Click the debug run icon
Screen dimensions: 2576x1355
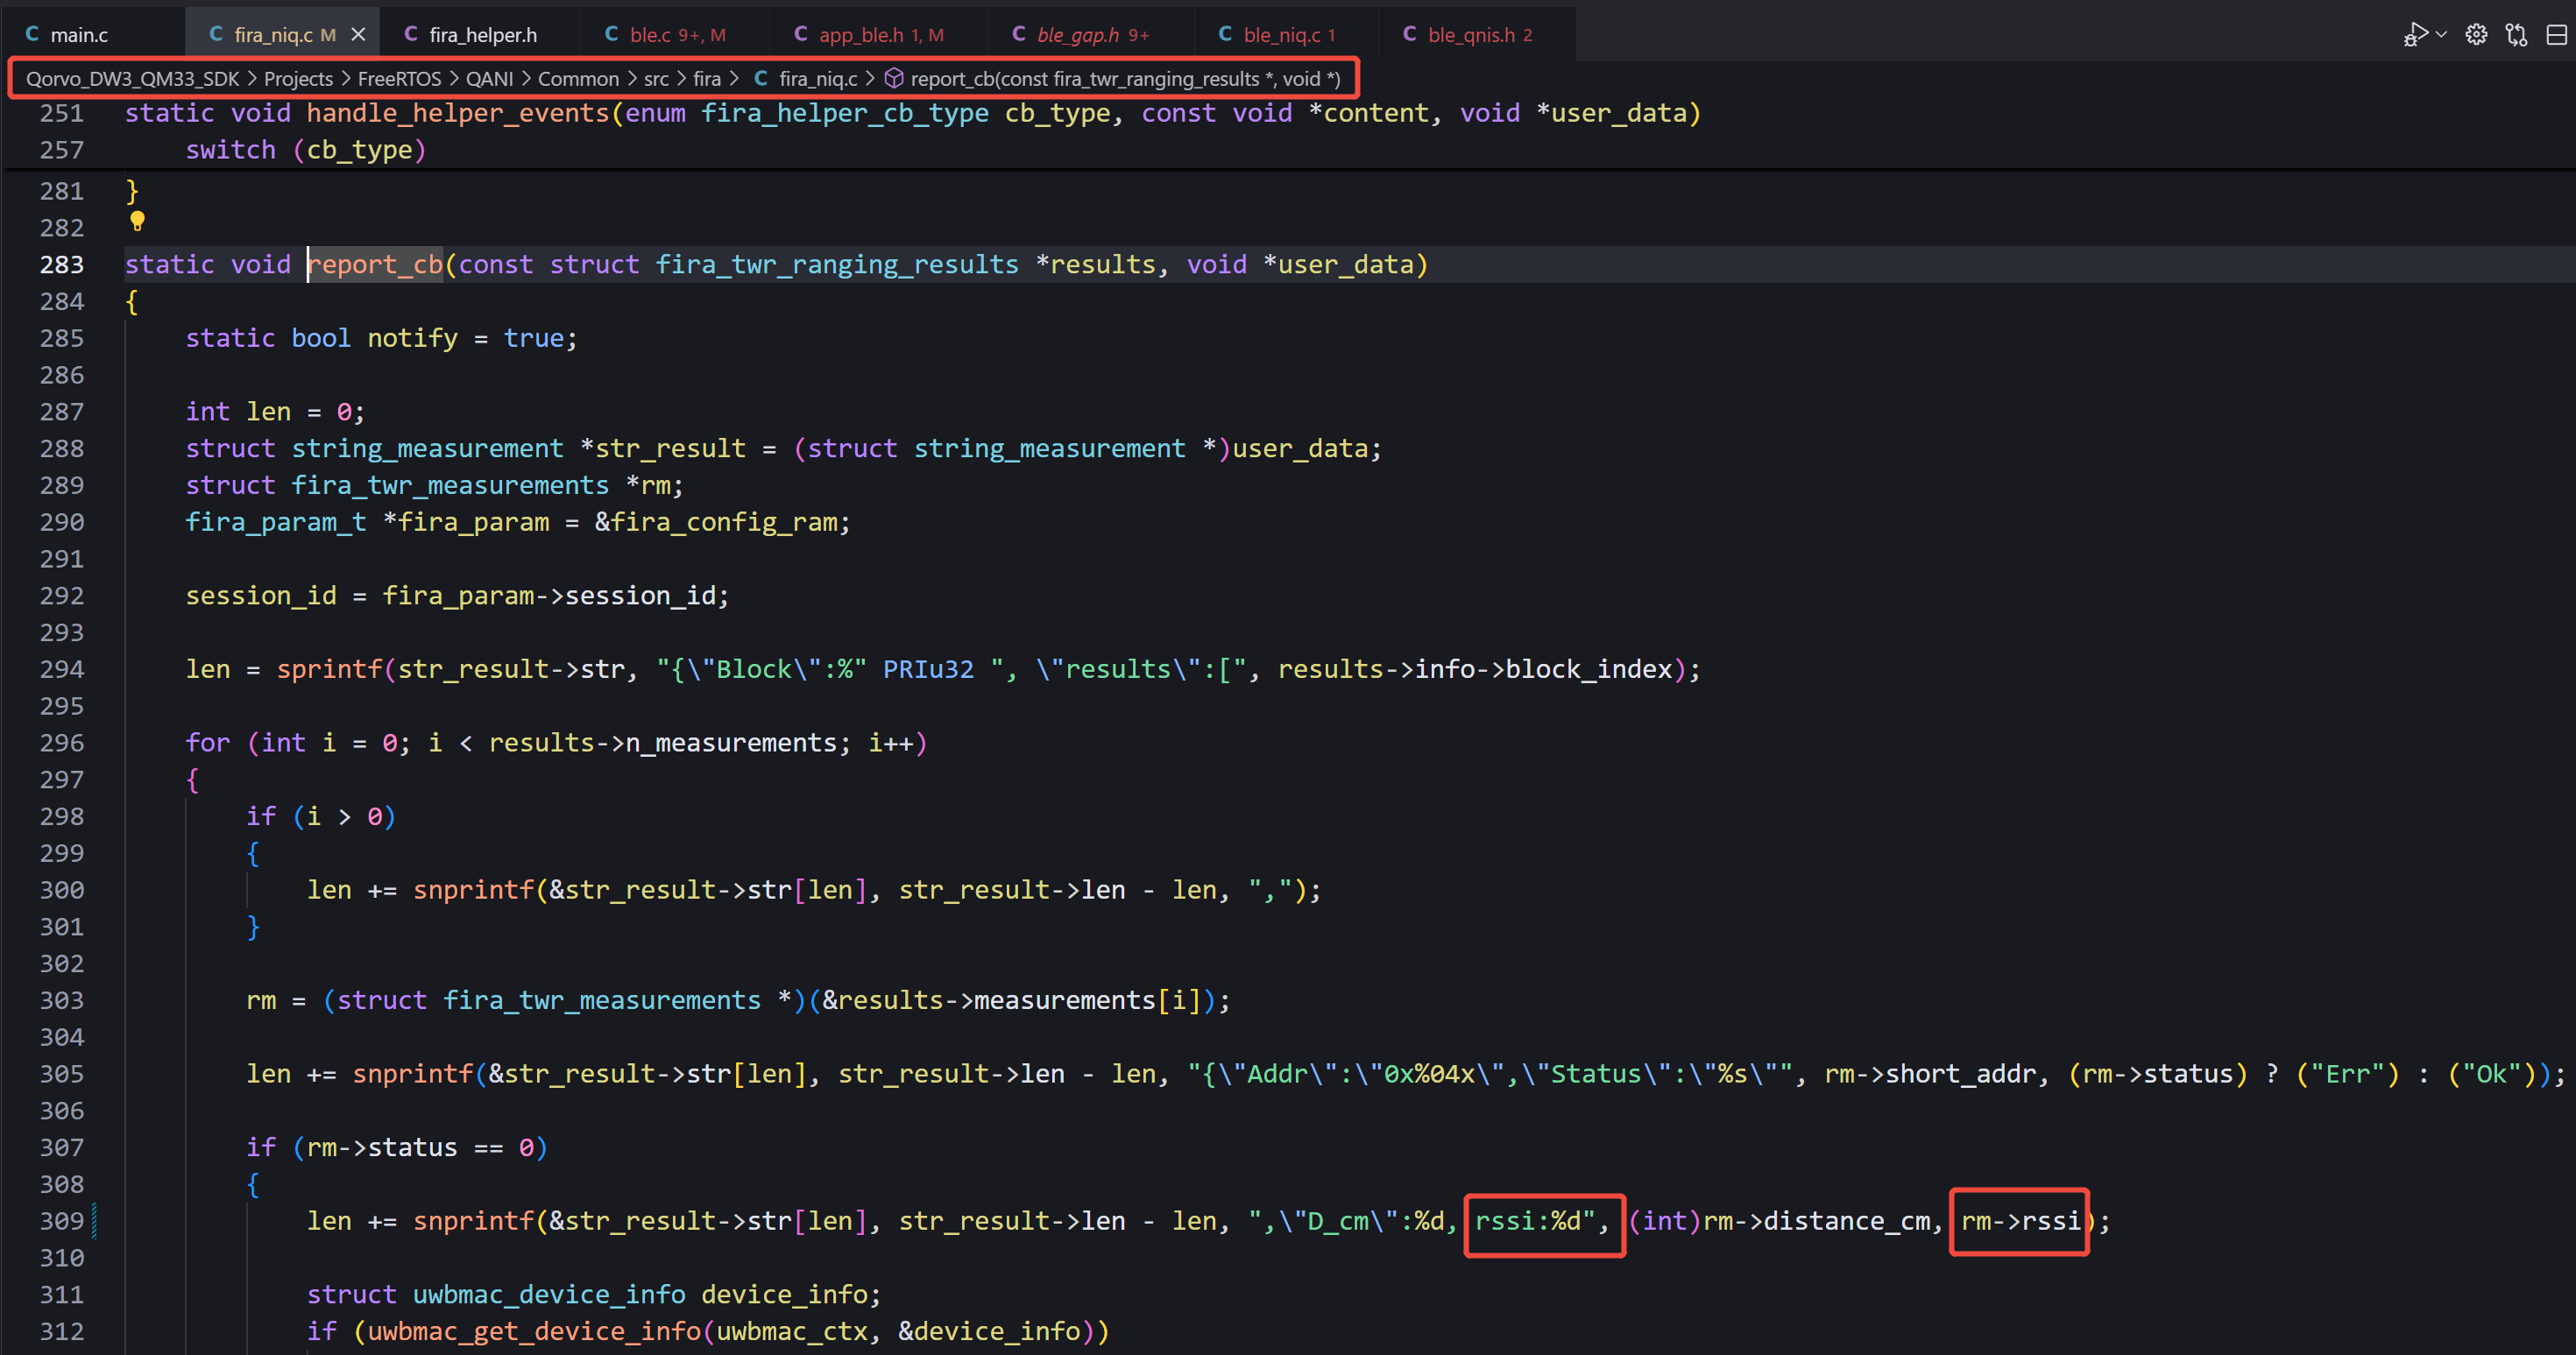tap(2414, 35)
